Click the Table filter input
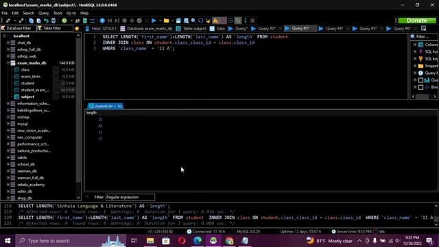This screenshot has width=439, height=247. point(55,28)
